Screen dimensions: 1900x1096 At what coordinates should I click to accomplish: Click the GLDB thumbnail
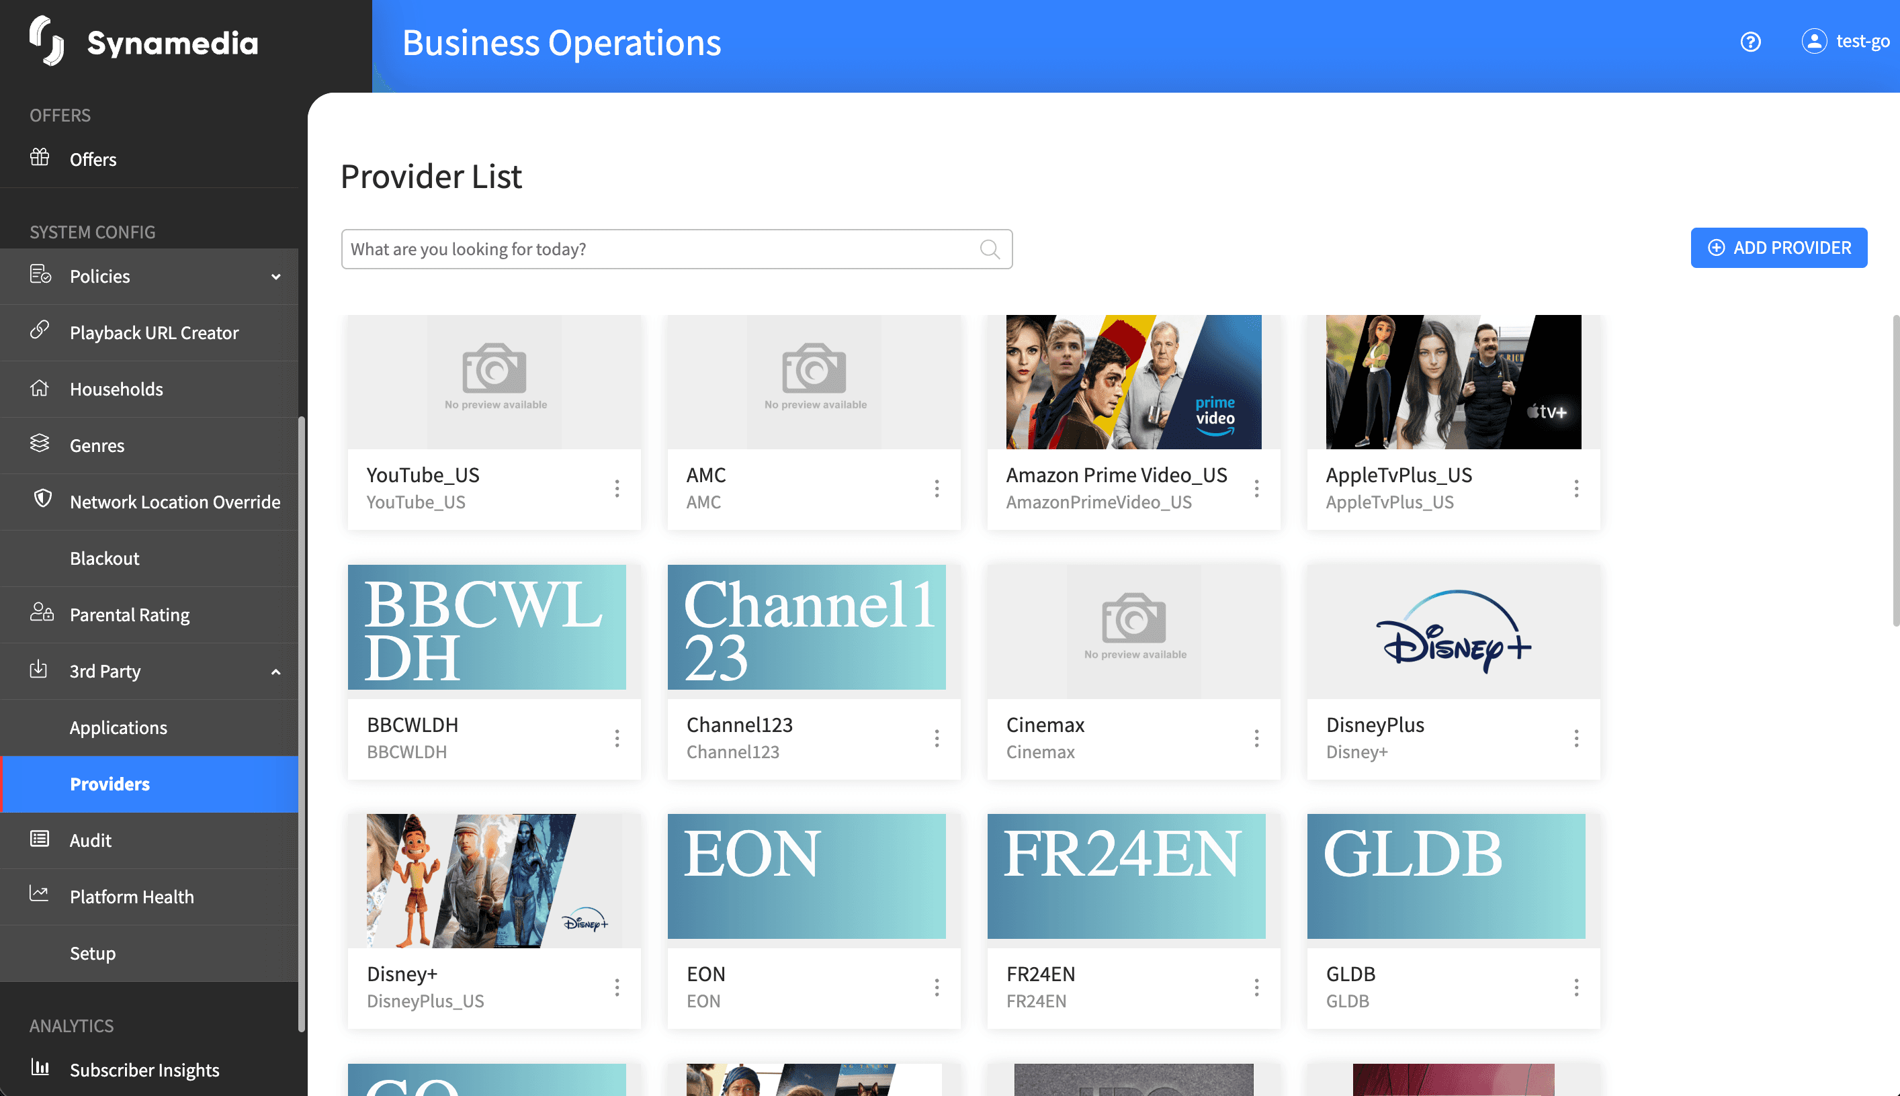point(1446,876)
